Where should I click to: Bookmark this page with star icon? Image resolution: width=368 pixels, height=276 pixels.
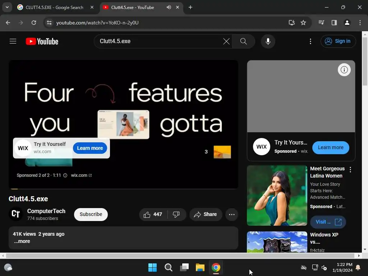(x=303, y=23)
